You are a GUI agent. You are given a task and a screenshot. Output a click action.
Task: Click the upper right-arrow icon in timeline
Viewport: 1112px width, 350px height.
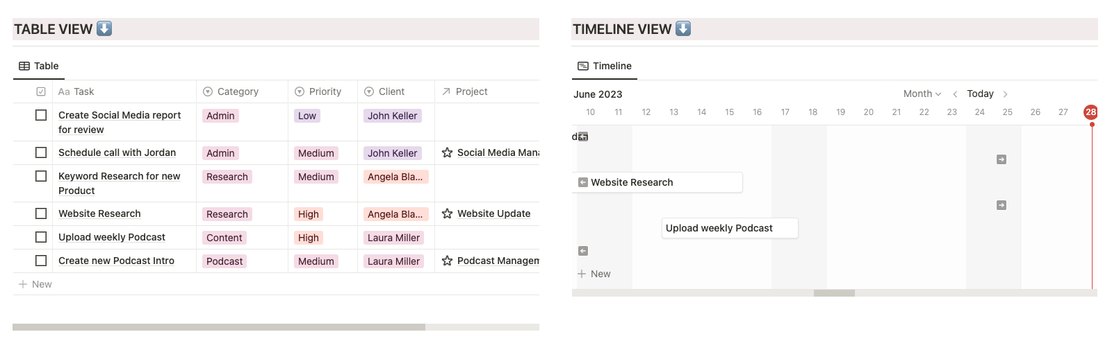(x=1001, y=159)
